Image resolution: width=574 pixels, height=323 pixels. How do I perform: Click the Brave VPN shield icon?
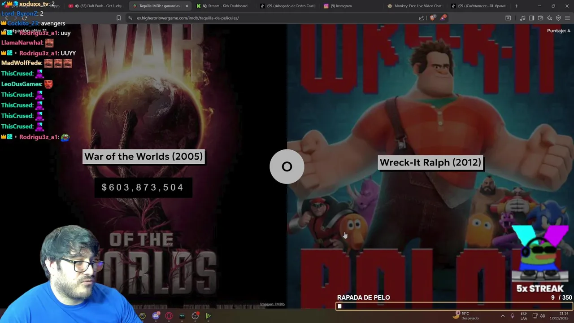(x=558, y=18)
